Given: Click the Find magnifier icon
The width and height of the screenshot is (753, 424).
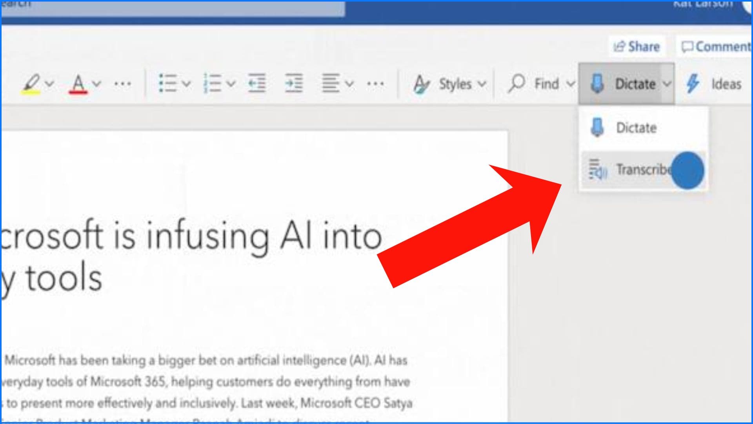Looking at the screenshot, I should [517, 83].
